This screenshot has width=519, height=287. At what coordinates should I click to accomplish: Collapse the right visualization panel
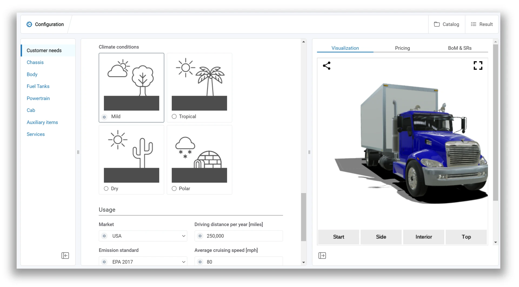[x=322, y=255]
